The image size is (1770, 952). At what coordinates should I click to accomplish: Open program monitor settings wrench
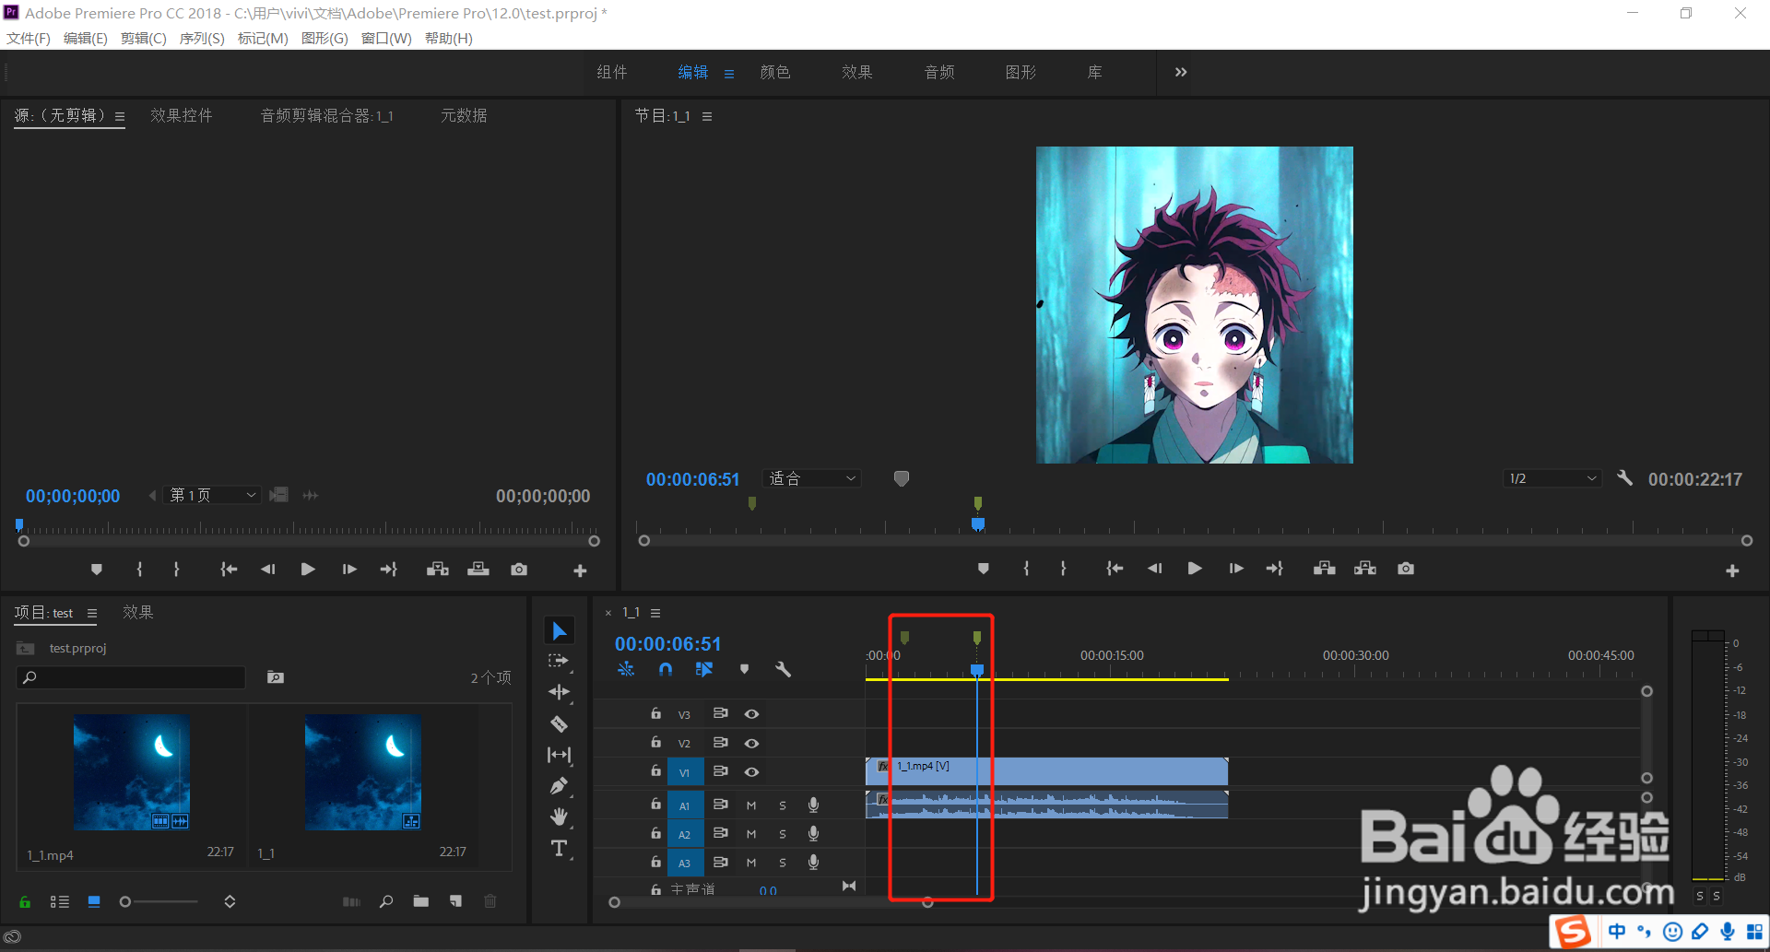(x=1624, y=478)
